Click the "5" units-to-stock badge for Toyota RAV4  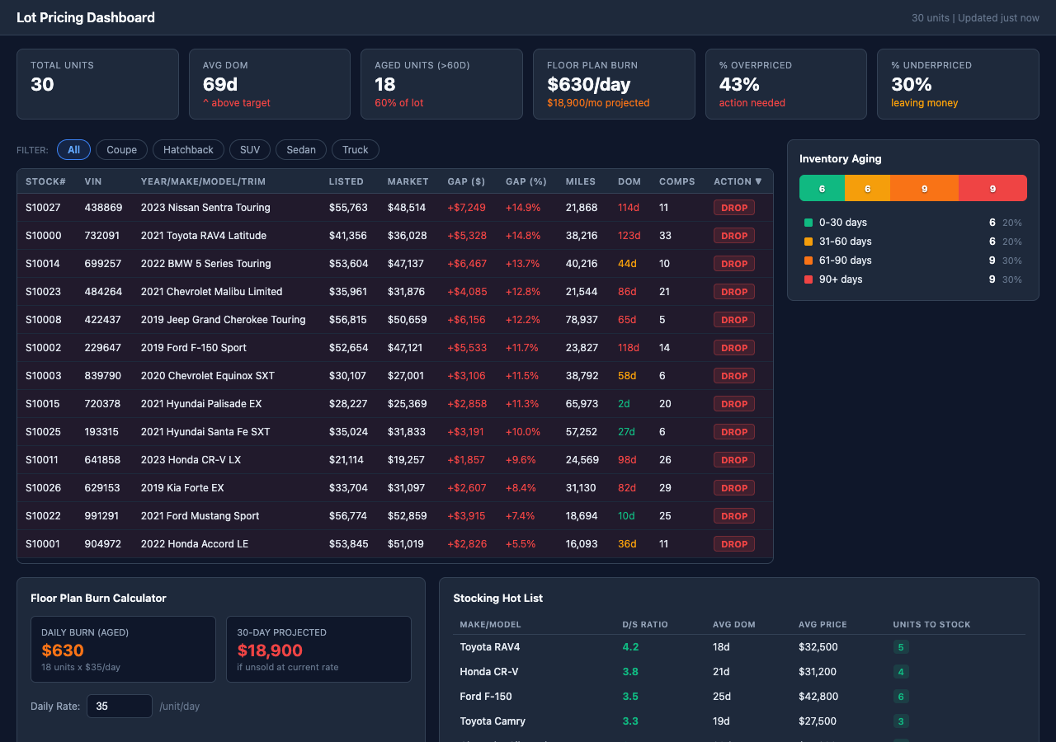[x=900, y=647]
